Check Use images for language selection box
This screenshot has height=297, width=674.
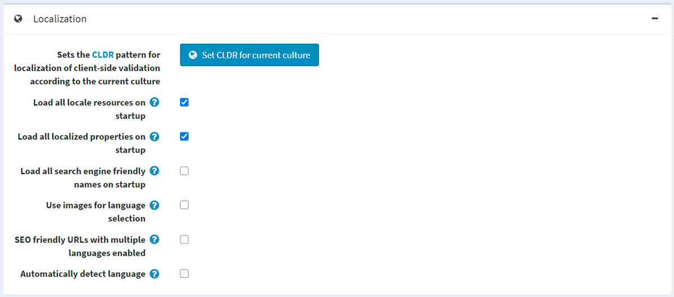coord(184,205)
